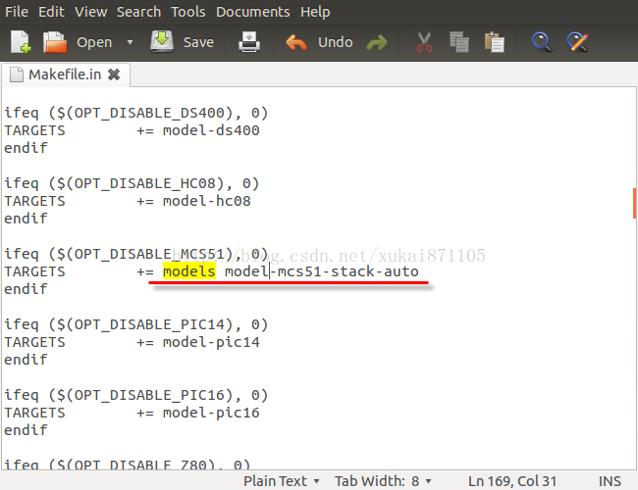Open the File menu
The height and width of the screenshot is (490, 638).
(x=17, y=12)
